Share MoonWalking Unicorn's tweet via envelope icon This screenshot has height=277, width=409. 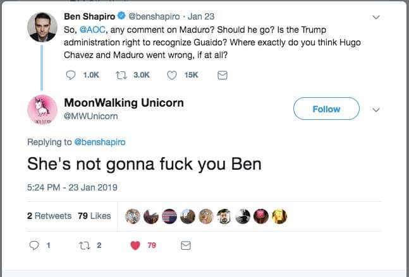coord(186,245)
